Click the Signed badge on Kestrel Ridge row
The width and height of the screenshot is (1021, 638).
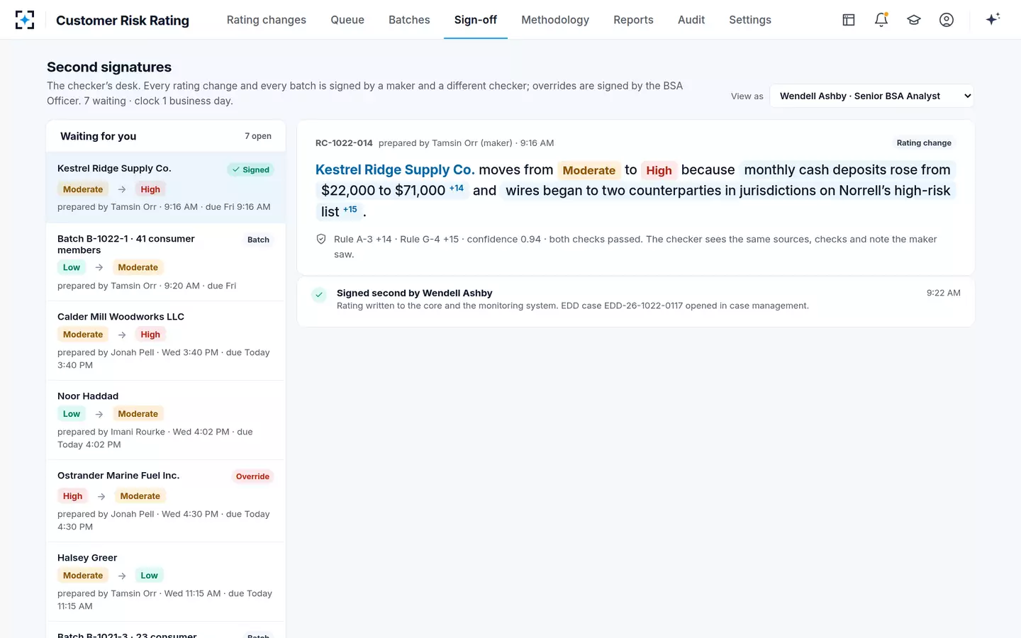pos(251,169)
